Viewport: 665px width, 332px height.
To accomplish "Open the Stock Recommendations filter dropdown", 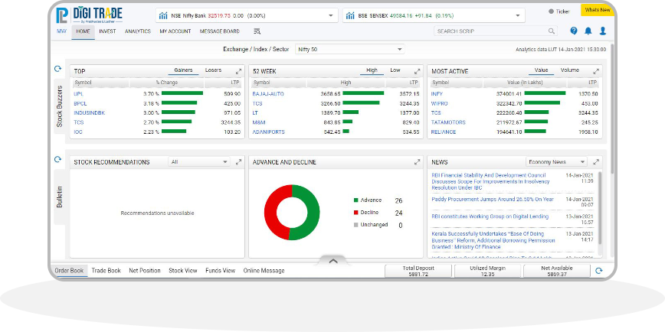I will tap(199, 161).
